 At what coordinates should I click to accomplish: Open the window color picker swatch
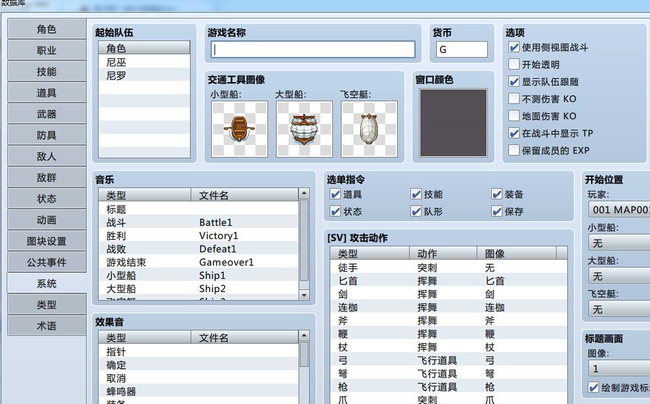453,123
